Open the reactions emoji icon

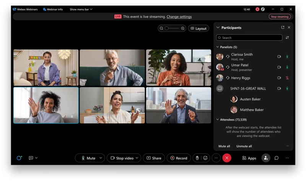pyautogui.click(x=205, y=158)
